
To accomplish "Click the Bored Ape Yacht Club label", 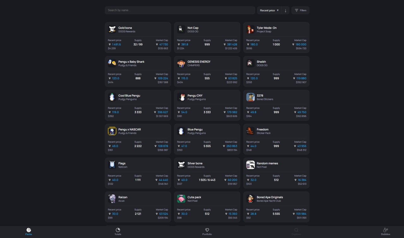I will tap(269, 201).
